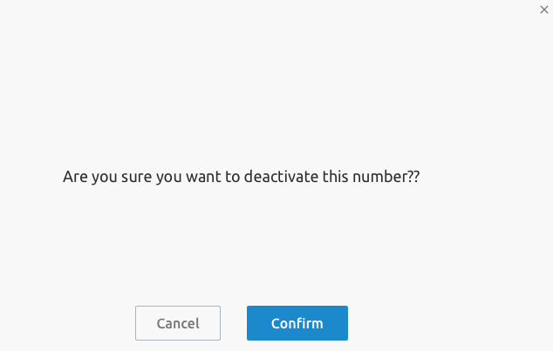Proceed by clicking Confirm

(x=297, y=323)
